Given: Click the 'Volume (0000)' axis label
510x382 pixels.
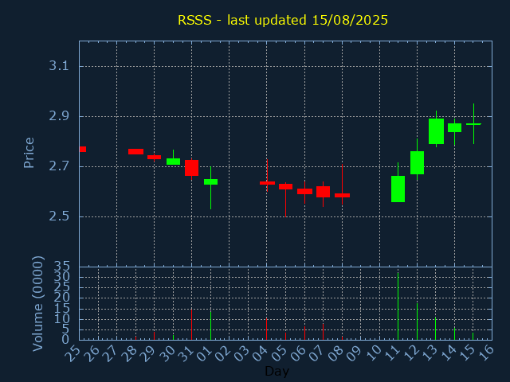Looking at the screenshot, I should click(38, 303).
